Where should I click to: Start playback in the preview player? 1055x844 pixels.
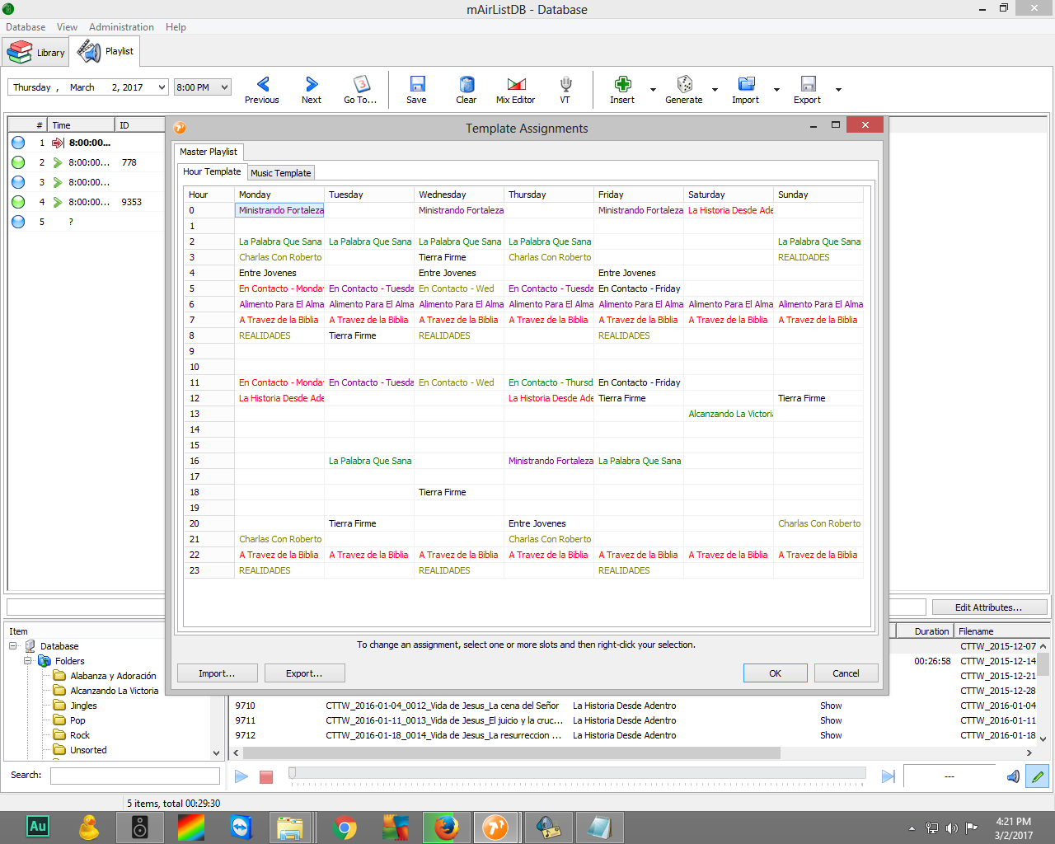tap(241, 776)
